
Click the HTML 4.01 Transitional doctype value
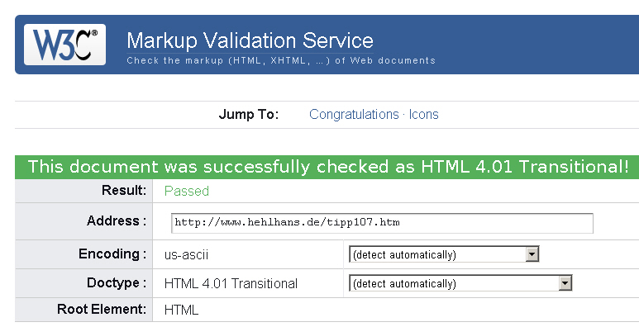tap(231, 283)
